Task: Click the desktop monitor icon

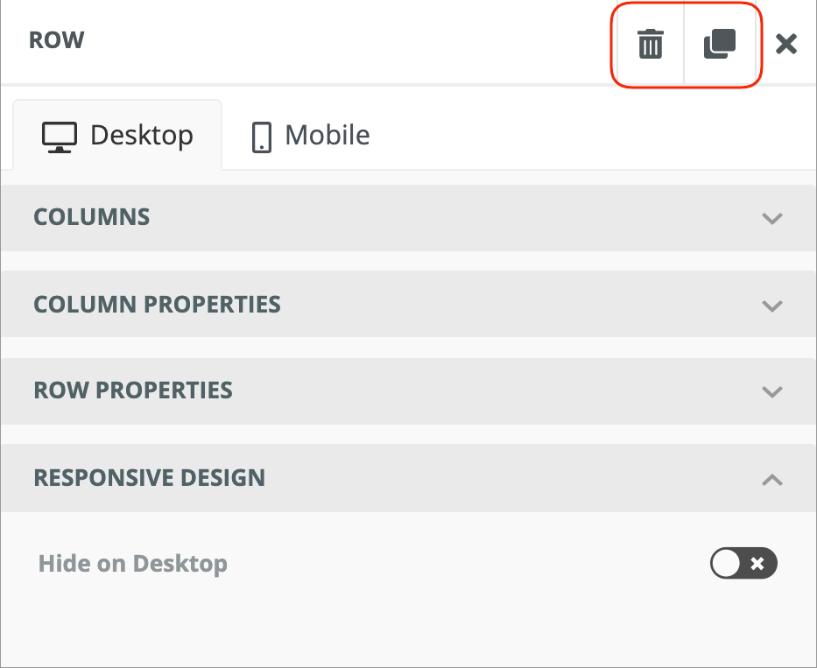Action: [60, 136]
